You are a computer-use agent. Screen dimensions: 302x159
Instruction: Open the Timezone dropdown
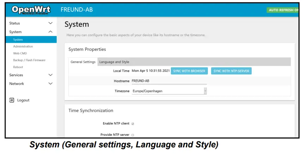pyautogui.click(x=169, y=91)
